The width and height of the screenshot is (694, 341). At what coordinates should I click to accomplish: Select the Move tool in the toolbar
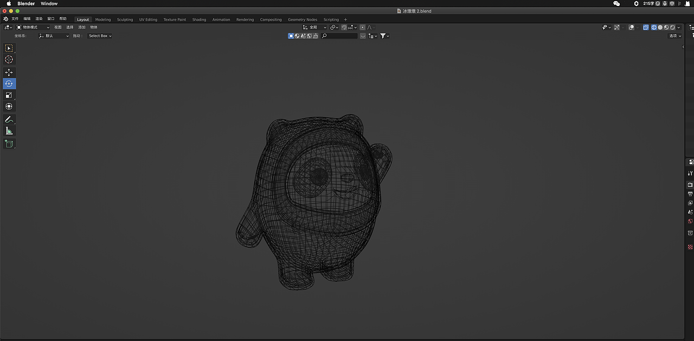(9, 72)
